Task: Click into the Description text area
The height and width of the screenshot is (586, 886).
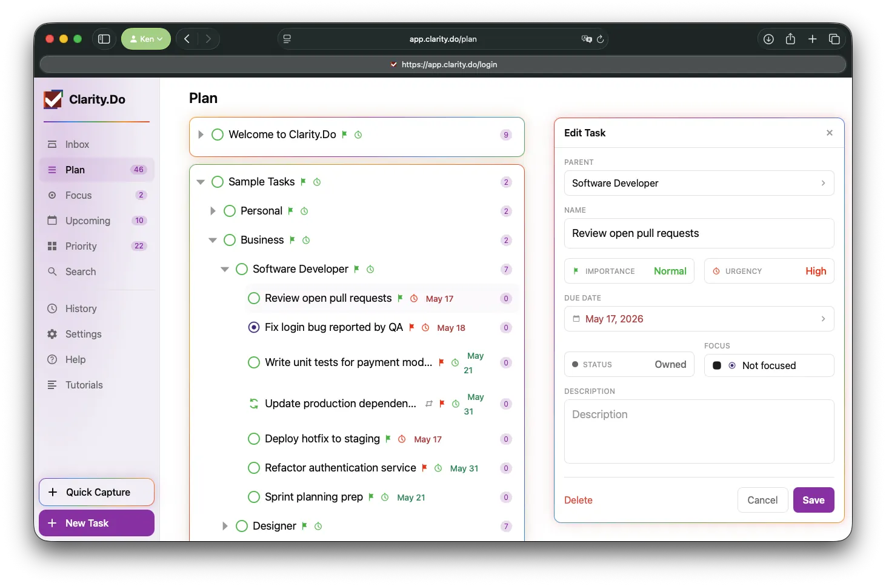Action: coord(699,431)
